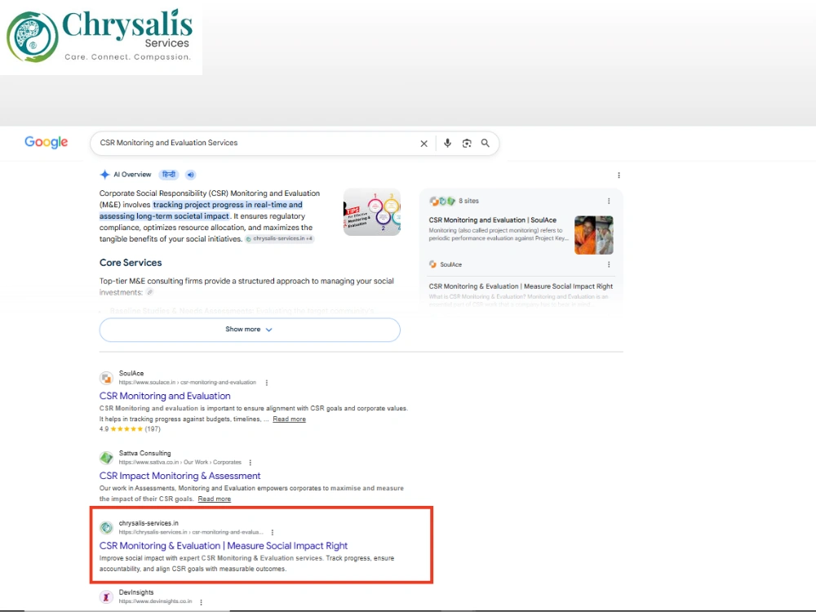The height and width of the screenshot is (612, 816).
Task: Open three-dot menu next to chrysalis-services.in URL
Action: 273,532
